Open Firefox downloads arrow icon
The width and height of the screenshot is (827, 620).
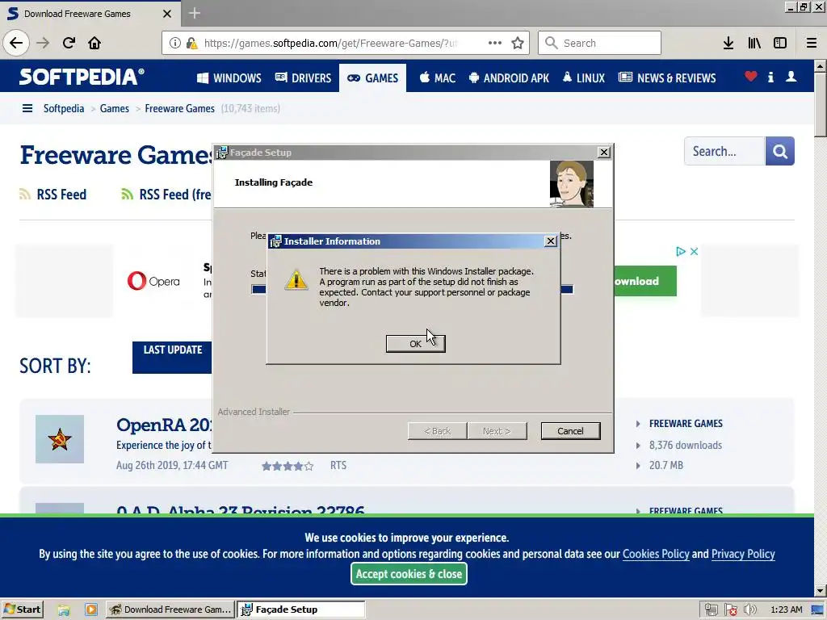pyautogui.click(x=728, y=43)
